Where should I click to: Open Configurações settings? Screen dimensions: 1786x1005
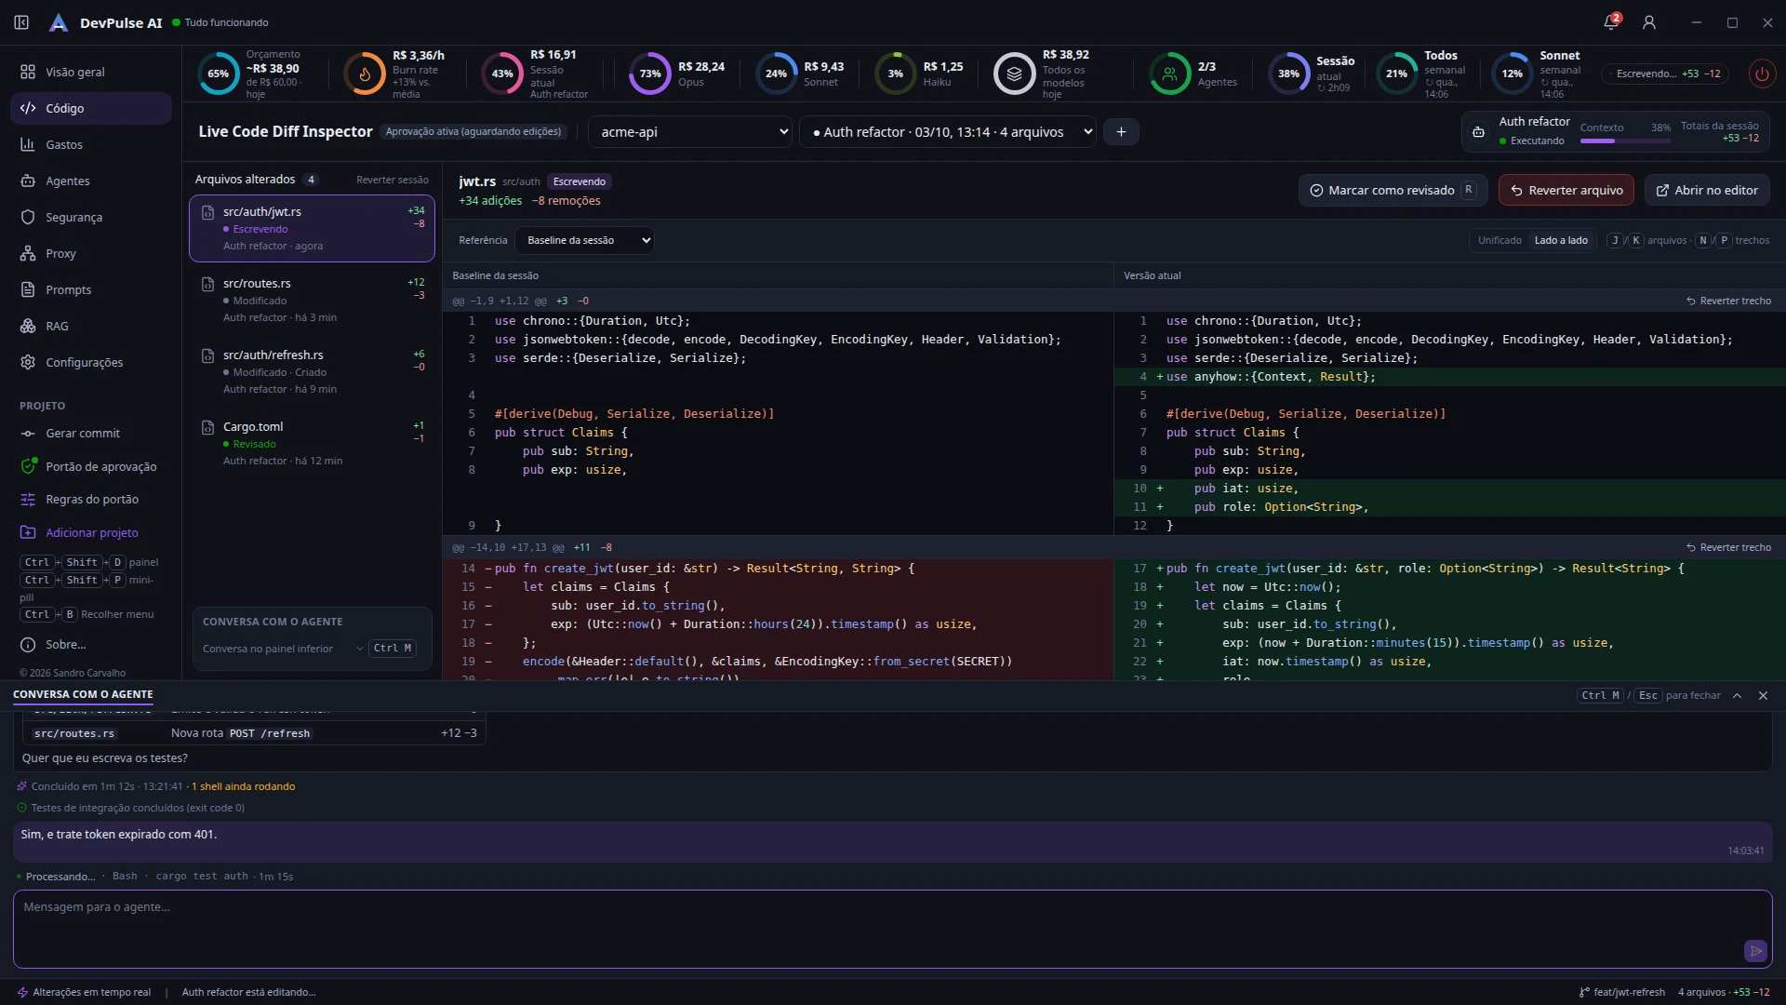pyautogui.click(x=91, y=362)
